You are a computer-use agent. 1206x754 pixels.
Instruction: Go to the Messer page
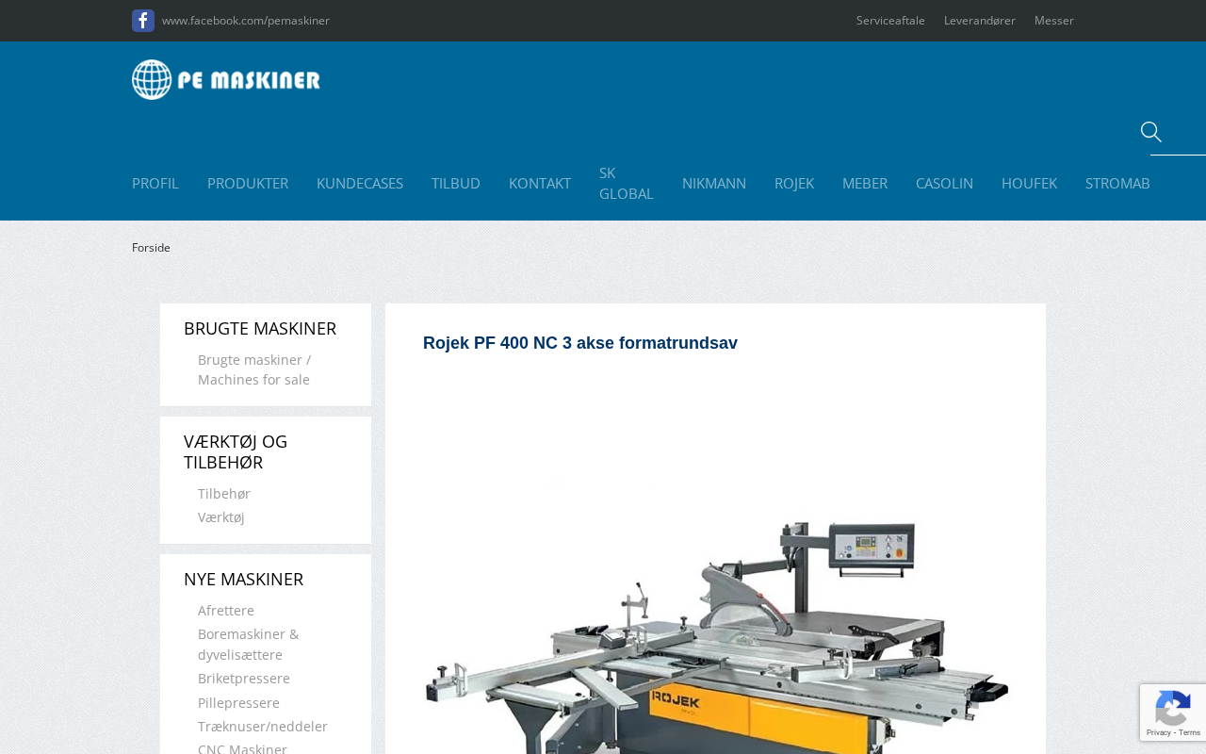[x=1054, y=21]
